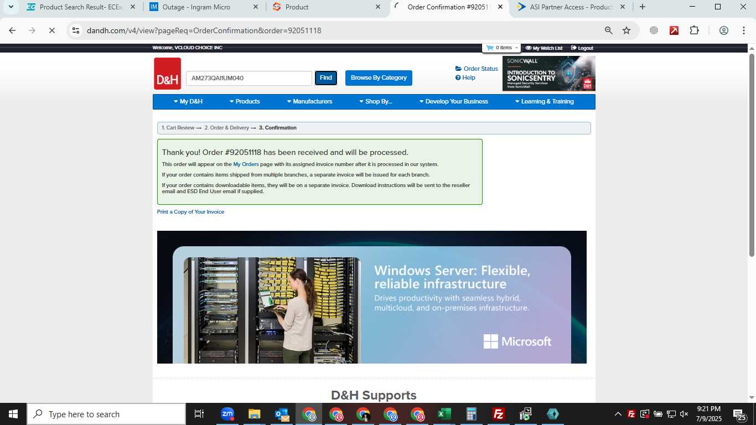Open Calculator from the taskbar
The width and height of the screenshot is (756, 425).
click(472, 414)
